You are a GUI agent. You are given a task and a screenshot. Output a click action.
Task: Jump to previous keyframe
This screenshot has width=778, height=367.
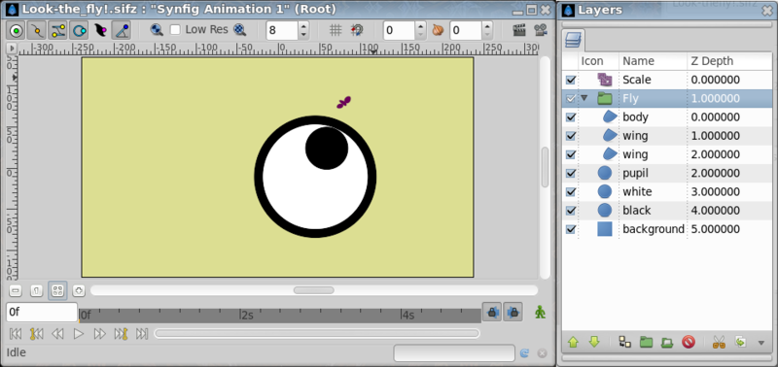[x=37, y=334]
